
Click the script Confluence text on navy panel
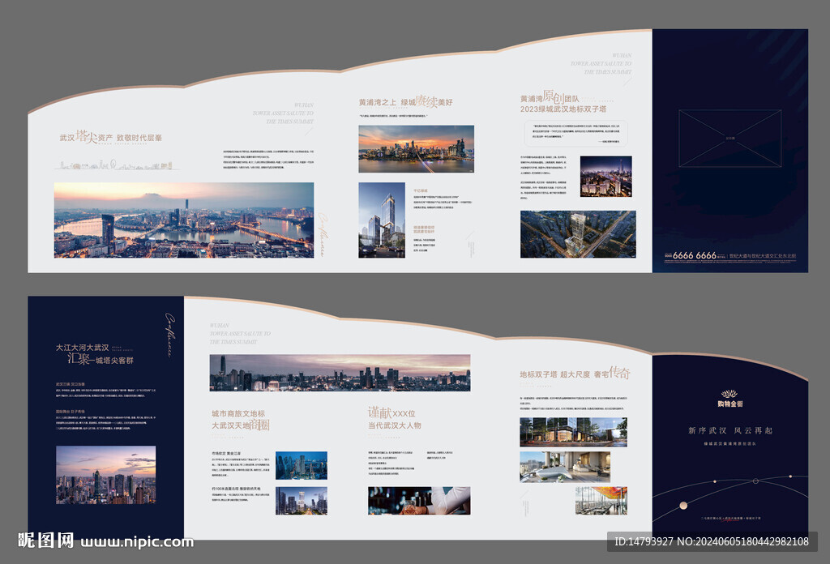click(170, 335)
